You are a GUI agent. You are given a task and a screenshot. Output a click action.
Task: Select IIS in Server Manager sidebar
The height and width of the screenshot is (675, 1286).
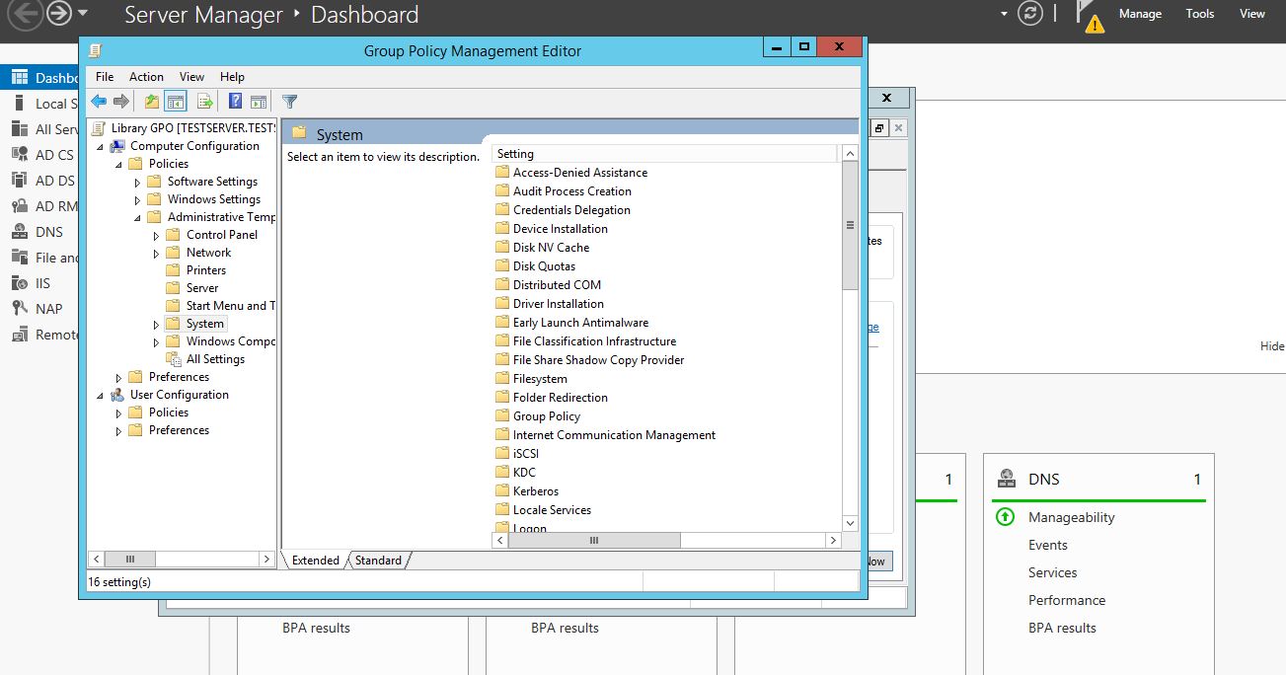tap(42, 283)
